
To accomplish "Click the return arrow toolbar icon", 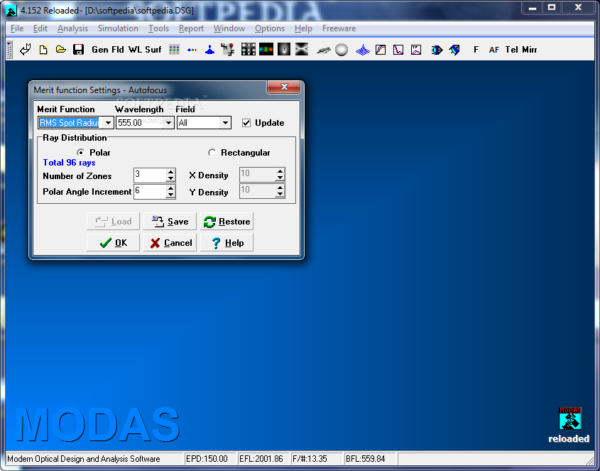I will pyautogui.click(x=26, y=50).
